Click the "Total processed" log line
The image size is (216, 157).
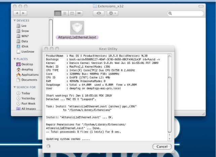[x=83, y=132]
